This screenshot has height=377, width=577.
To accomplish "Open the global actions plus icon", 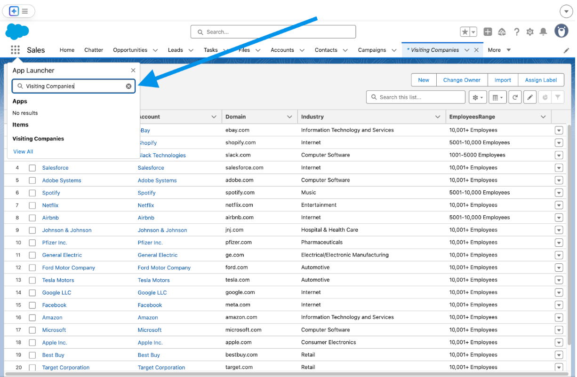I will pos(488,31).
